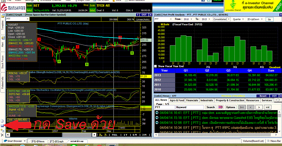Viewport: 282px width, 146px height.
Task: Click the Keyword input field
Action: (x=190, y=107)
